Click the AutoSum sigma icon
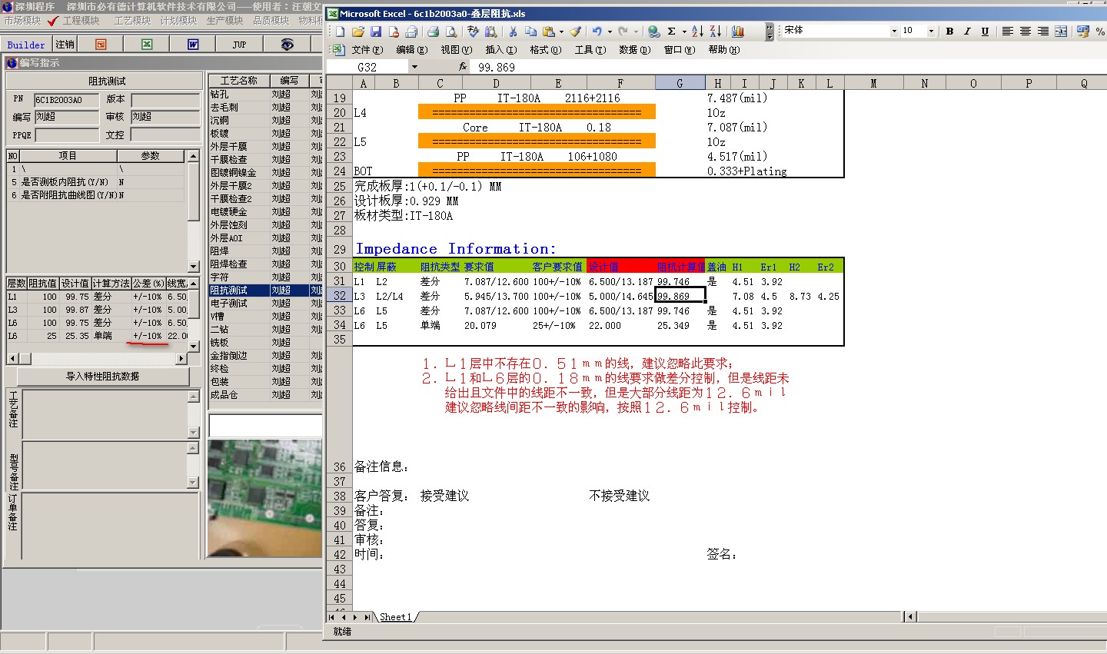 [x=671, y=32]
